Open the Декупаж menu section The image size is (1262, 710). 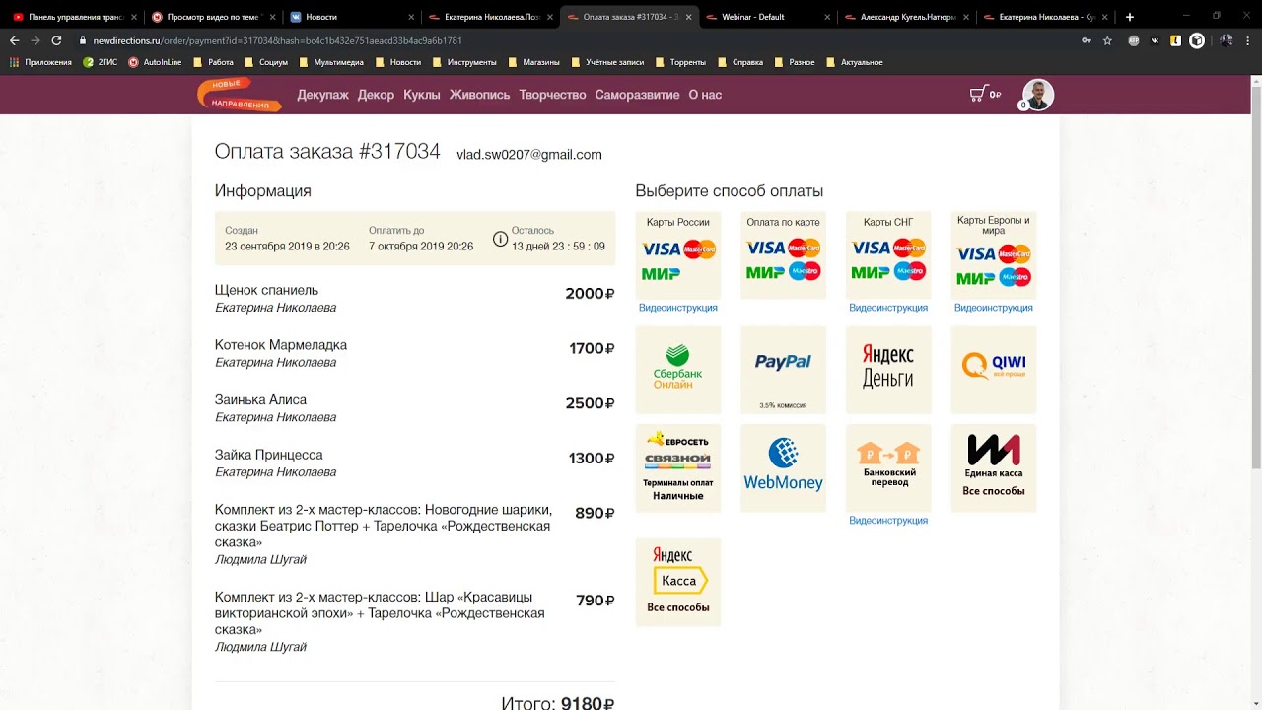click(323, 95)
